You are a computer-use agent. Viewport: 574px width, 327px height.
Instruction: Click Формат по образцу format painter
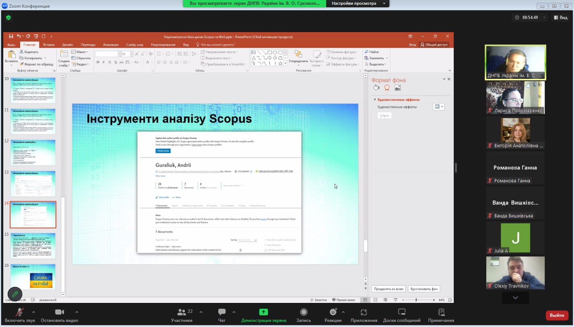(36, 64)
